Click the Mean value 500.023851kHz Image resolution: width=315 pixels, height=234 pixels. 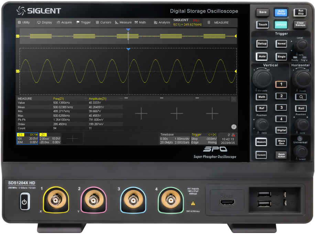tap(63, 107)
